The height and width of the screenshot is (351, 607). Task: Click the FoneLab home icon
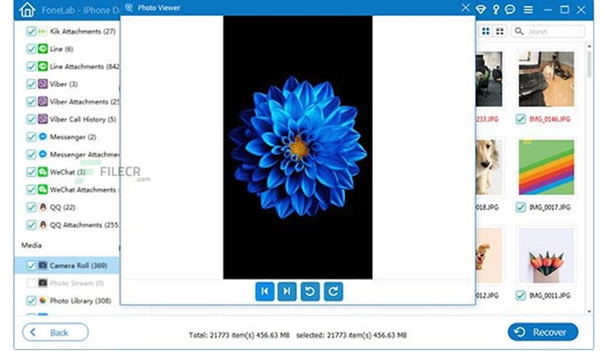point(27,9)
